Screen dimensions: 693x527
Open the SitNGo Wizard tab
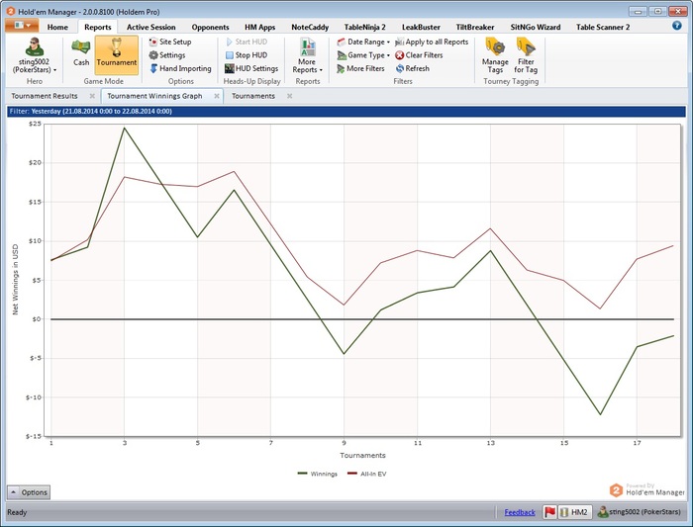pos(536,27)
